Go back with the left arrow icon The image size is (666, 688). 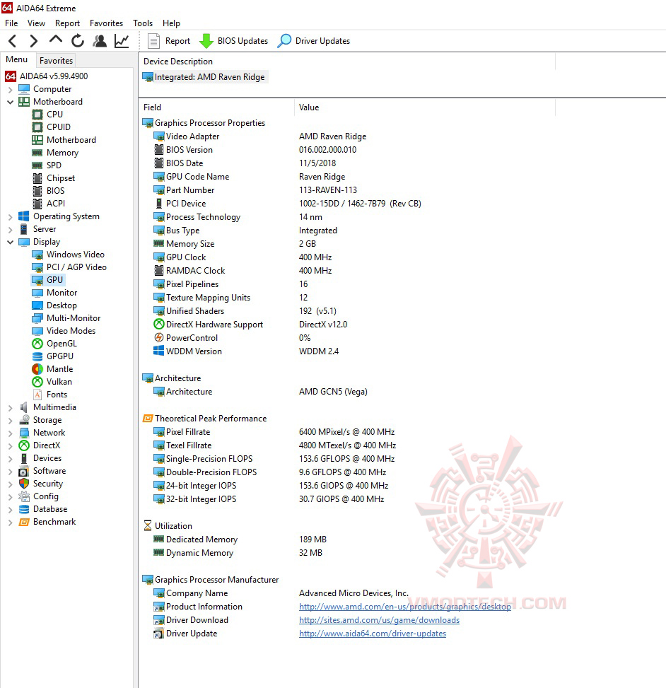point(13,41)
